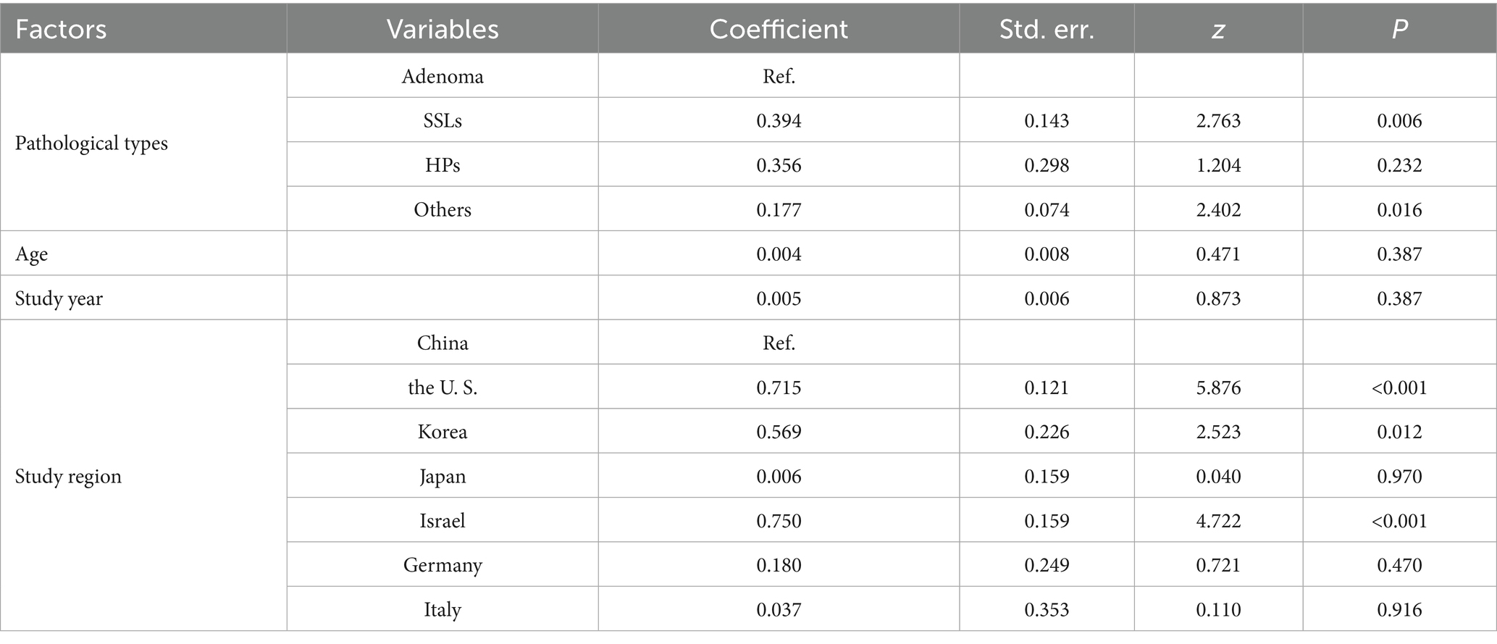Click the Factors column header
The image size is (1497, 644).
pyautogui.click(x=61, y=29)
